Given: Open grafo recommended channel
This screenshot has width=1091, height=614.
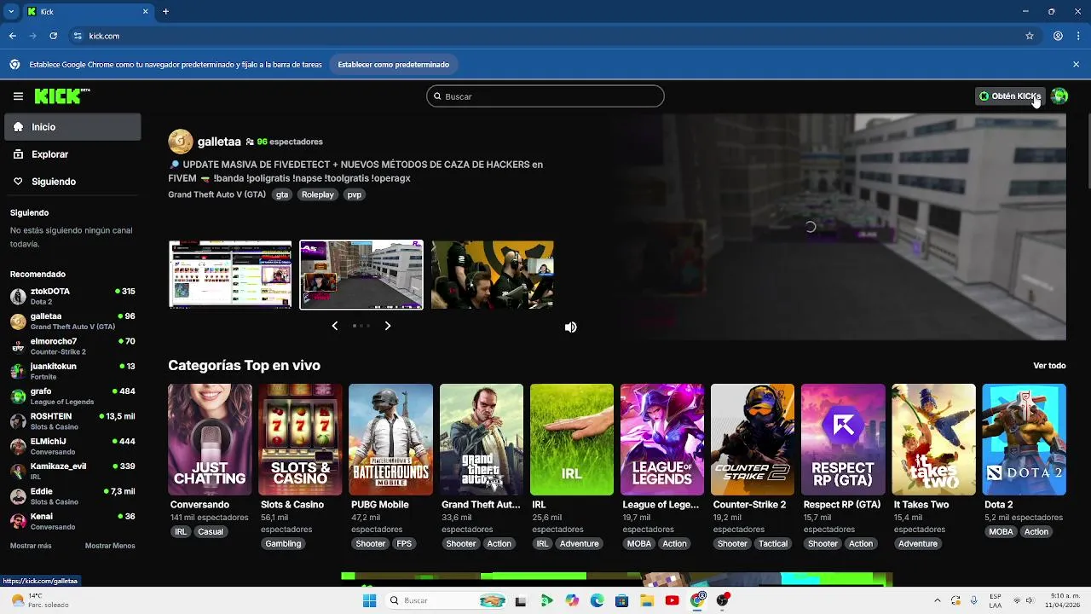Looking at the screenshot, I should pyautogui.click(x=72, y=396).
